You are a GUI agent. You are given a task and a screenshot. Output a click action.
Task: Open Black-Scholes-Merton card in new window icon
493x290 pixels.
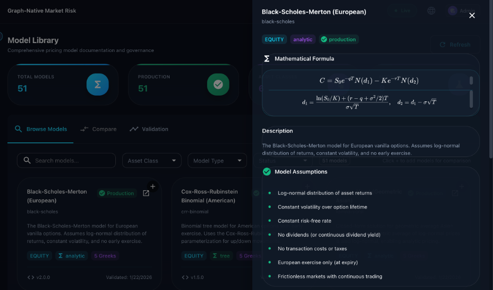[146, 193]
